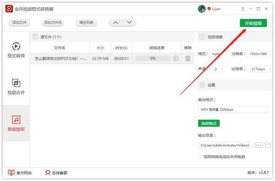Viewport: 275px width, 181px height.
Task: Click the 317kbps bitrate field
Action: pos(258,69)
